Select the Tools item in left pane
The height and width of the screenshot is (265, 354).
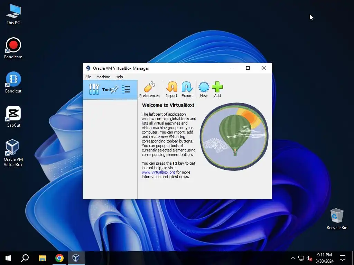tap(110, 89)
